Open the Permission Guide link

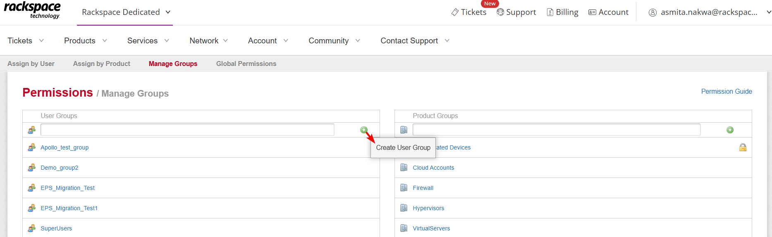pos(727,91)
